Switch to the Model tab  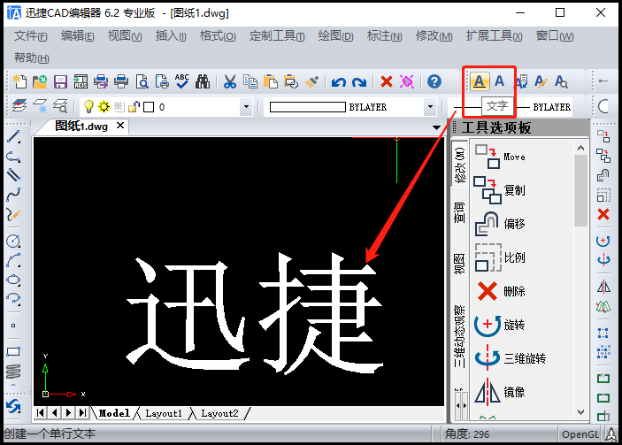[114, 413]
